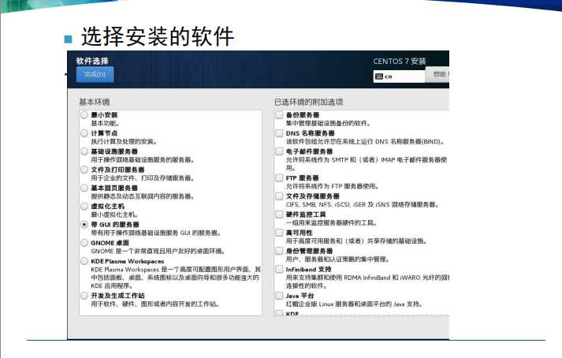Image resolution: width=562 pixels, height=358 pixels.
Task: Select the 基础设施服务器 radio button
Action: click(84, 151)
